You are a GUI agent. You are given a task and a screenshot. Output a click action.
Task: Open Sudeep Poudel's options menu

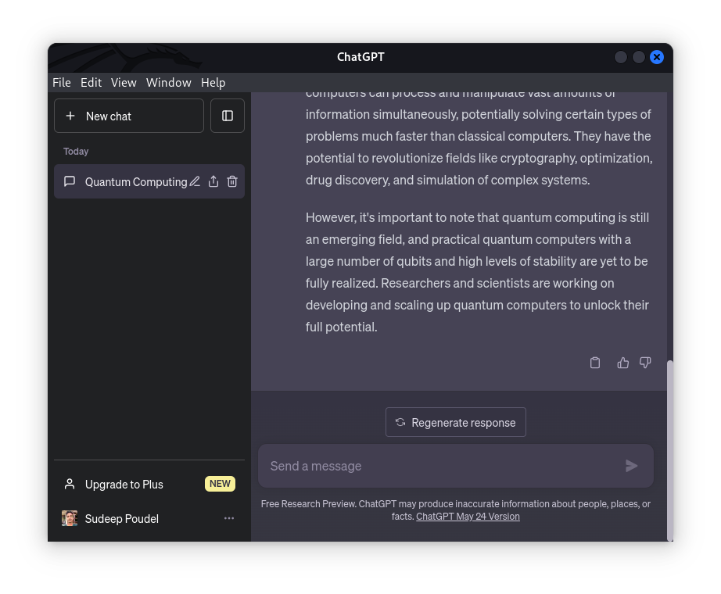[x=228, y=517]
